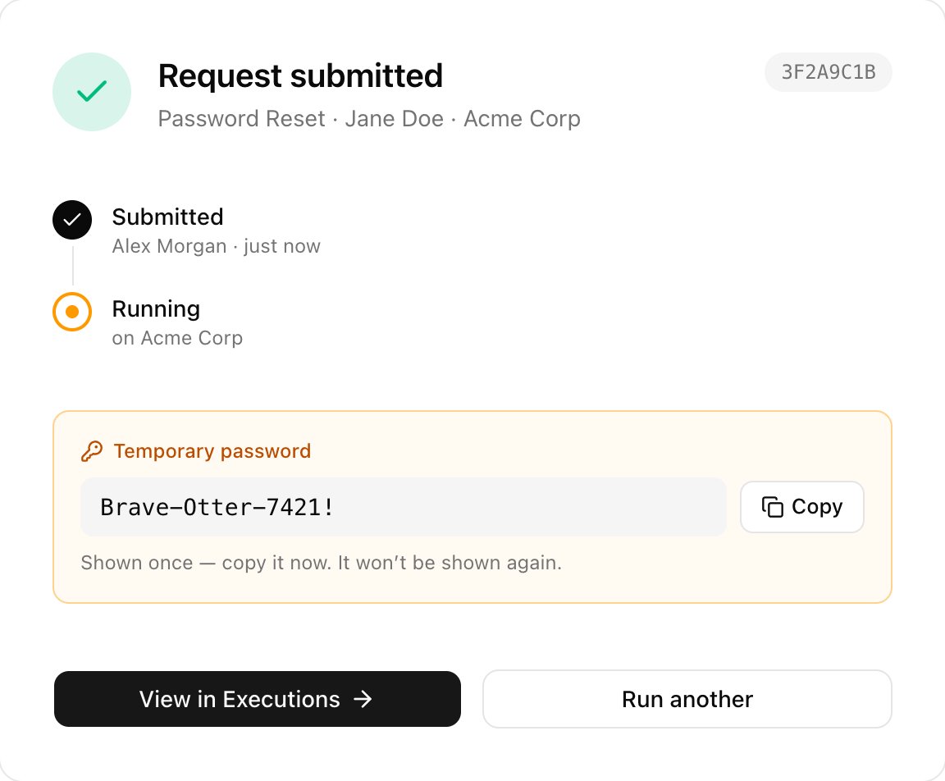The height and width of the screenshot is (781, 945).
Task: Click the orange Running status indicator
Action: pos(72,312)
